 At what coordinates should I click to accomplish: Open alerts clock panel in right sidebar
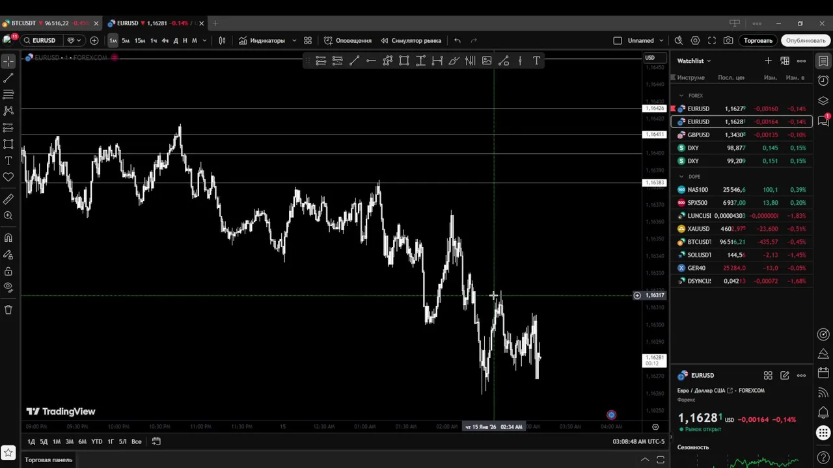[x=823, y=81]
